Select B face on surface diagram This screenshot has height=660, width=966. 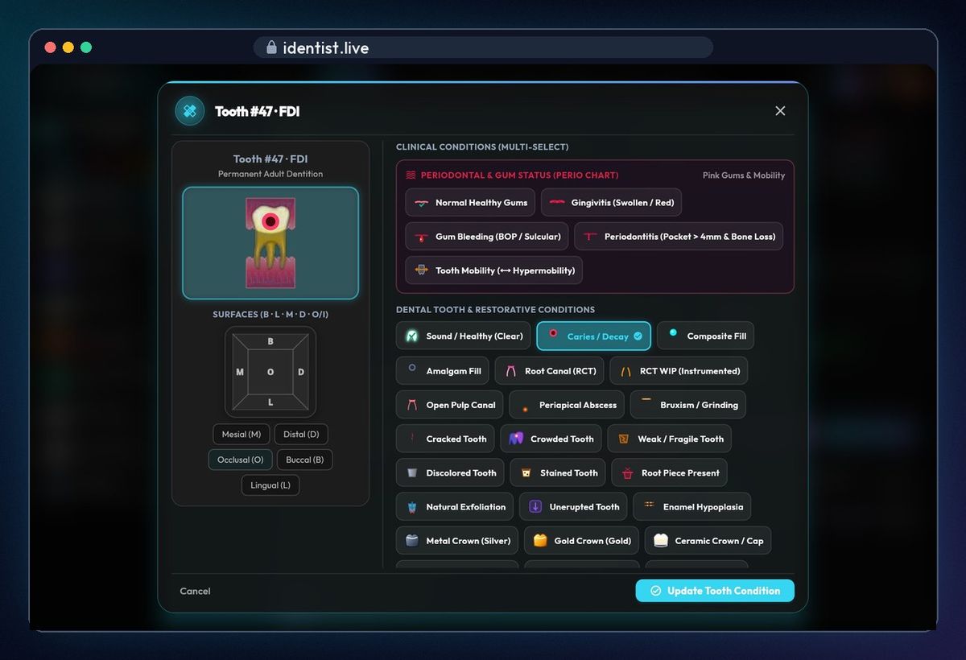click(x=270, y=342)
